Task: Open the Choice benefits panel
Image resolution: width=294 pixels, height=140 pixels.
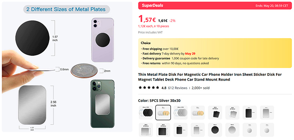Action: (x=215, y=53)
